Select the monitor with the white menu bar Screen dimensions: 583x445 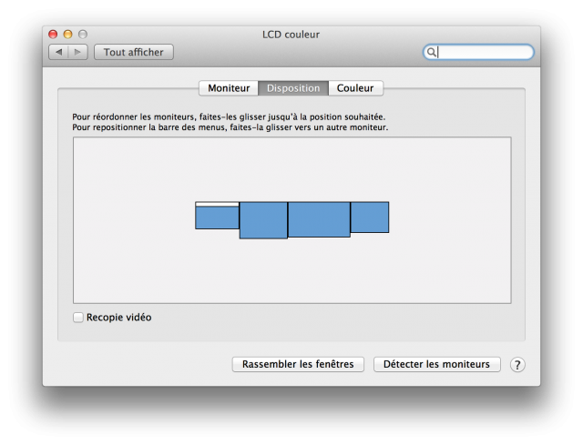point(217,217)
